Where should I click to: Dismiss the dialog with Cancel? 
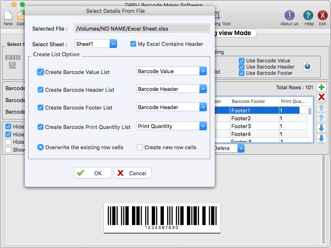(132, 173)
